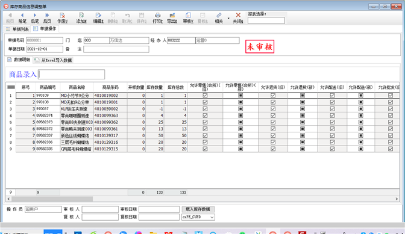Click horizontal scrollbar right arrow
405x234 pixels.
(397, 199)
